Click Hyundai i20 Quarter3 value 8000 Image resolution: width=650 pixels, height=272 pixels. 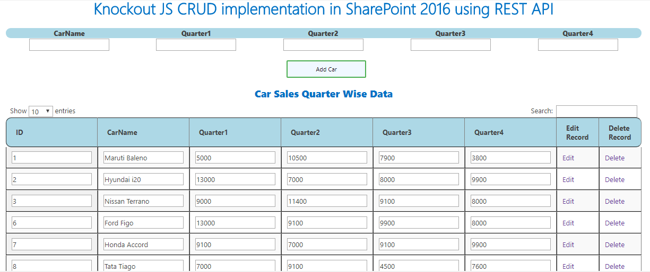point(419,179)
